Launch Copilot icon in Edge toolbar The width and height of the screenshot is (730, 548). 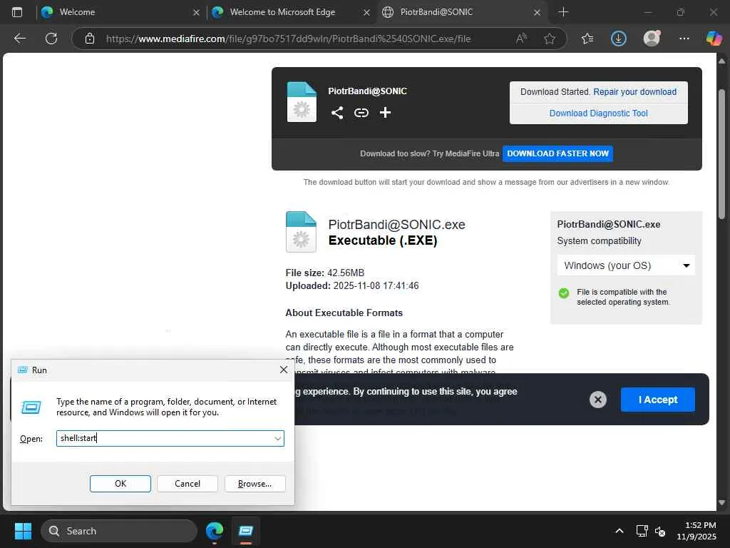714,39
